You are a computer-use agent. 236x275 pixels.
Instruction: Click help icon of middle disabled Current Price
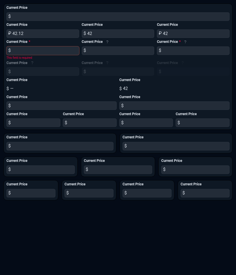pyautogui.click(x=107, y=63)
